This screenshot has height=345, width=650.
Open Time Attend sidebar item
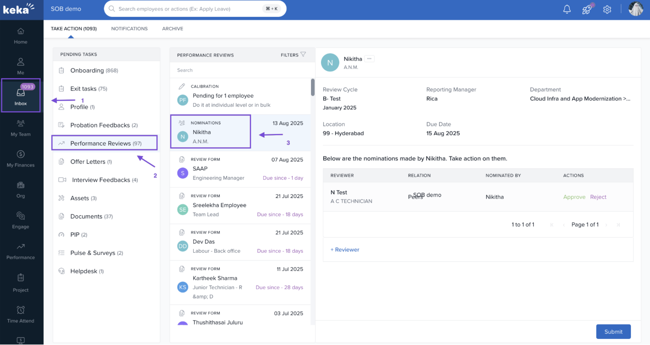20,314
